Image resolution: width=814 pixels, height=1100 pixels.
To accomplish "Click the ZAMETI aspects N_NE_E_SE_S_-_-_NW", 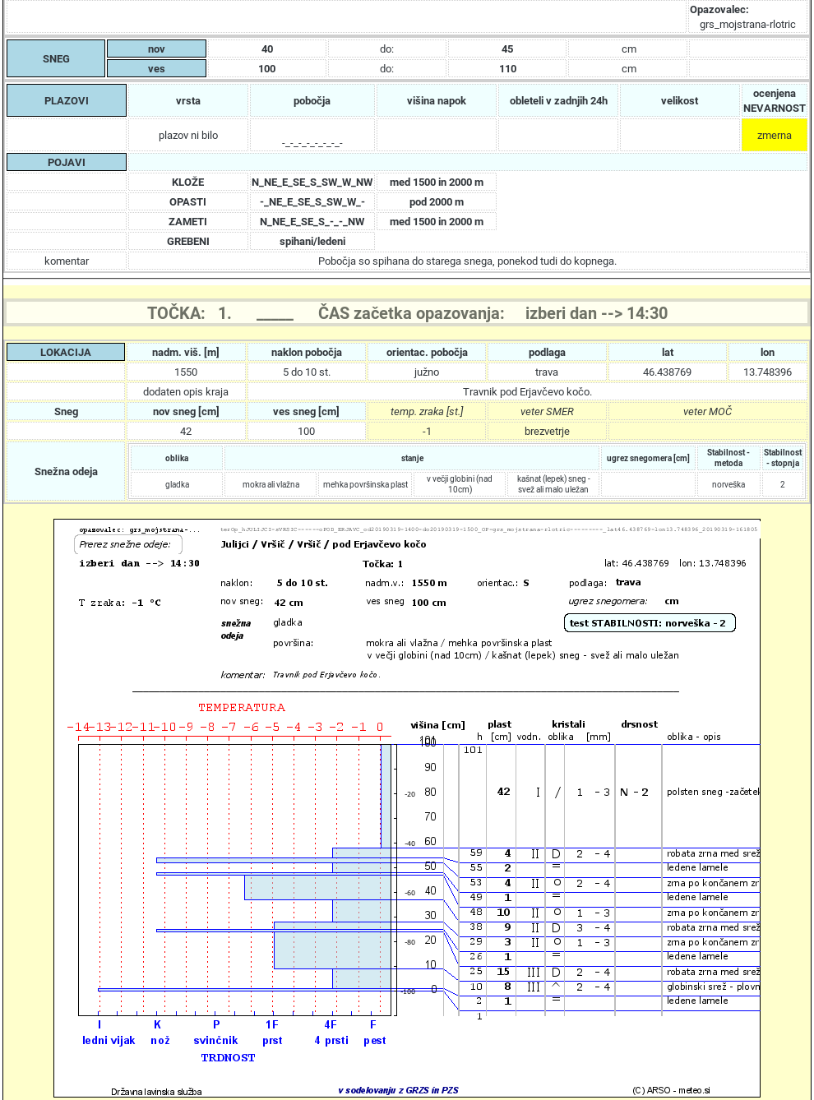I will [x=312, y=222].
